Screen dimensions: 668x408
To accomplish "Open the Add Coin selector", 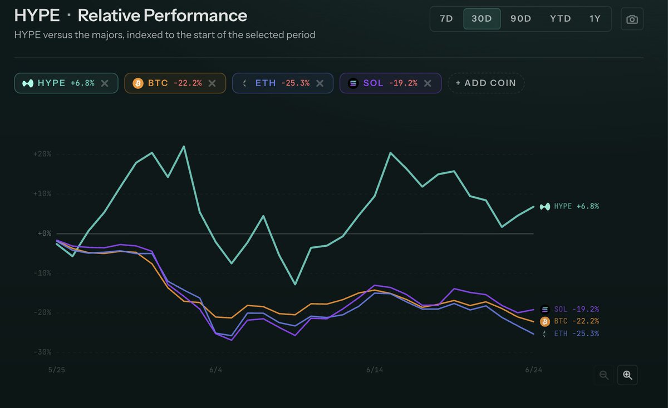I will 486,83.
